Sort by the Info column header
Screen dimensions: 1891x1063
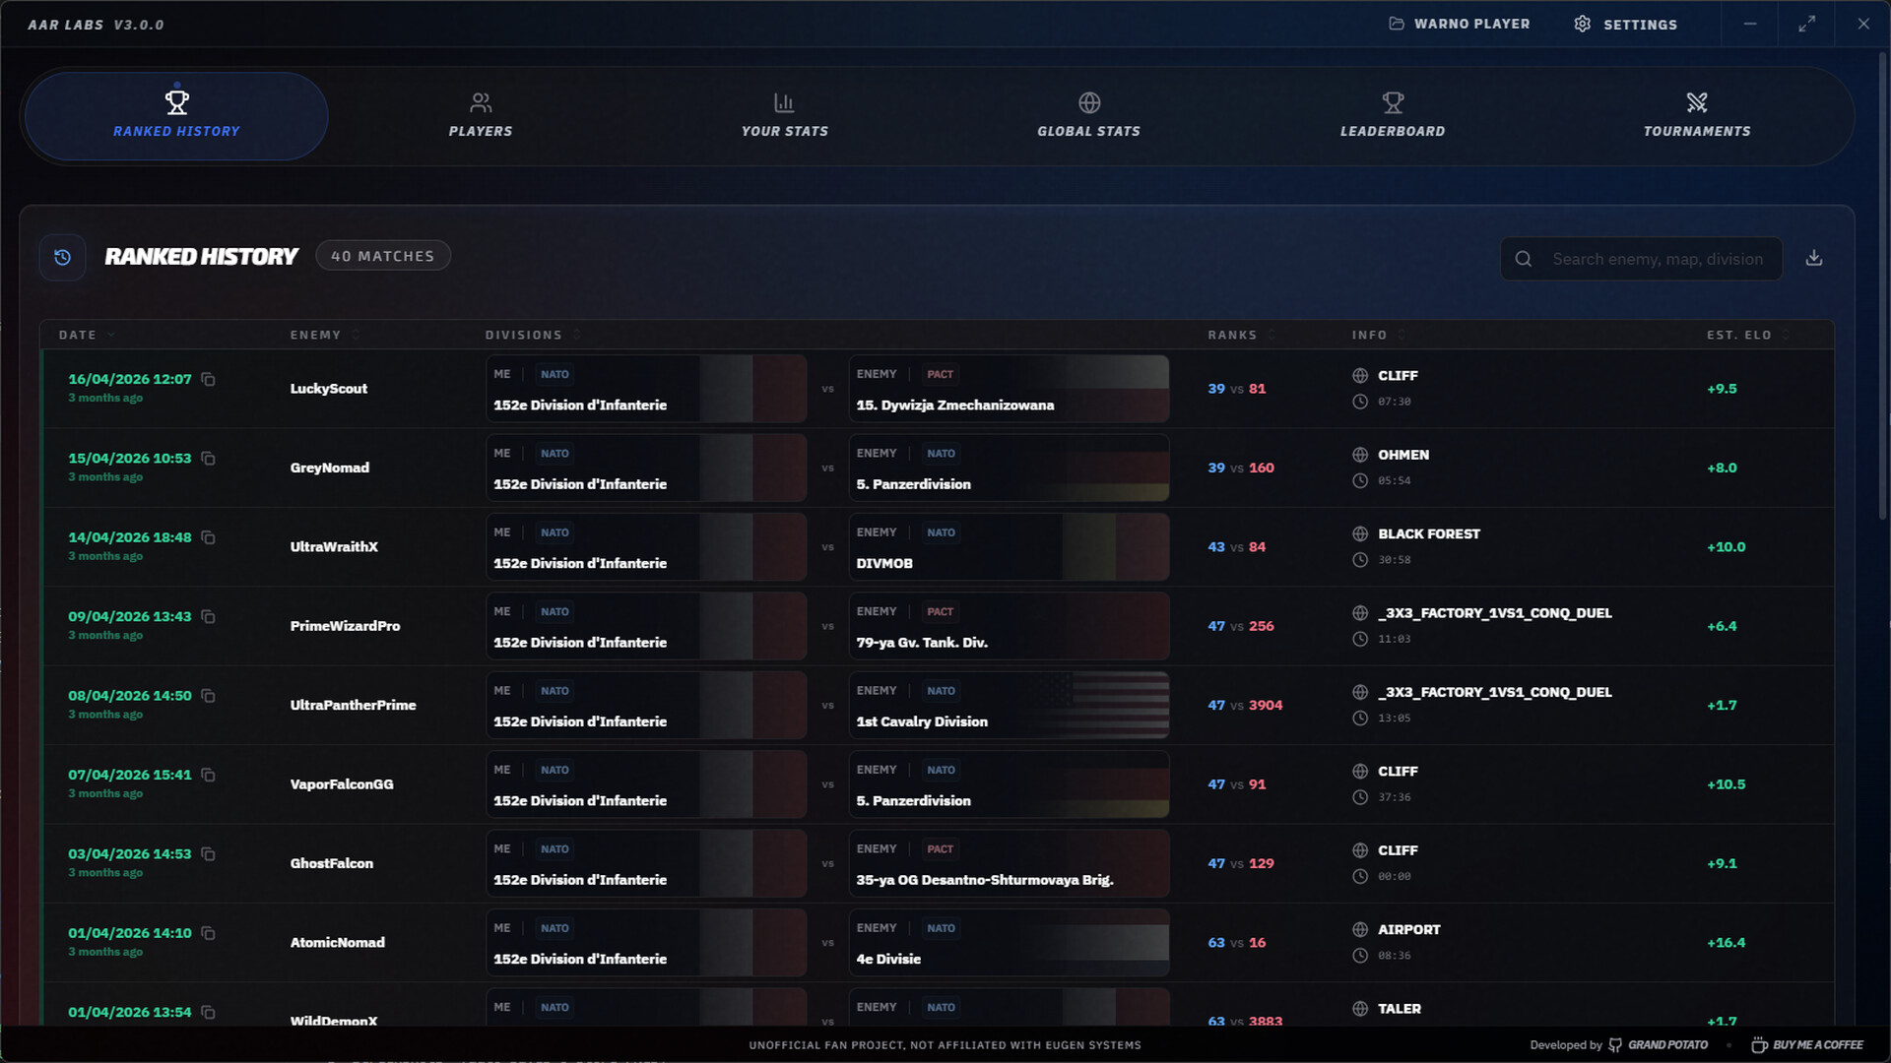[x=1379, y=335]
